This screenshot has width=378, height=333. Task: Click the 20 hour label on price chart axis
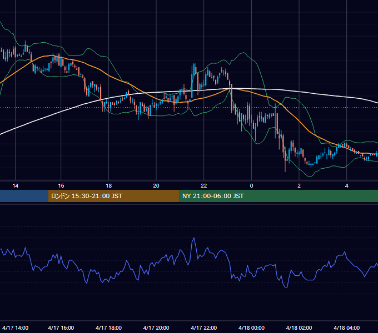156,186
